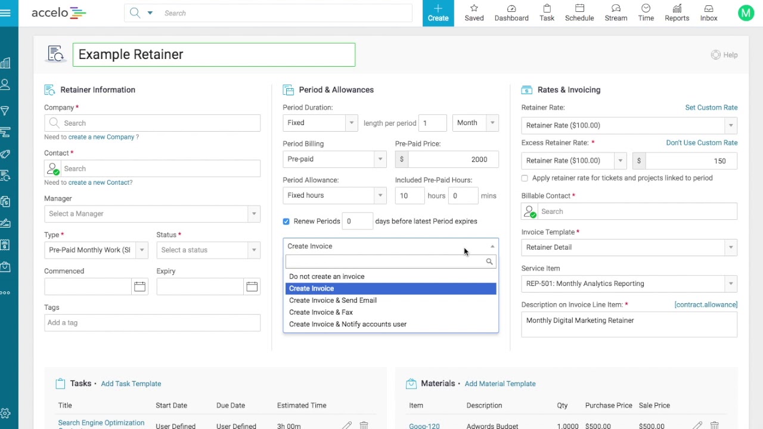
Task: Open the hamburger navigation menu
Action: click(x=6, y=13)
